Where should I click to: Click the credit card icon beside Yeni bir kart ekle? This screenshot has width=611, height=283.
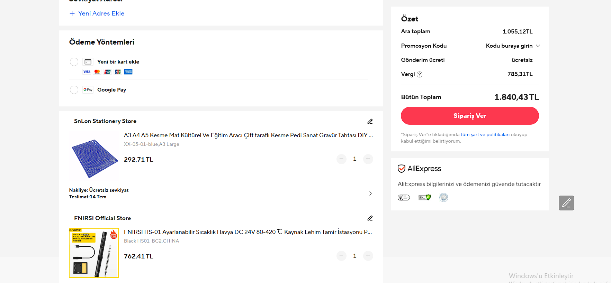pyautogui.click(x=88, y=62)
